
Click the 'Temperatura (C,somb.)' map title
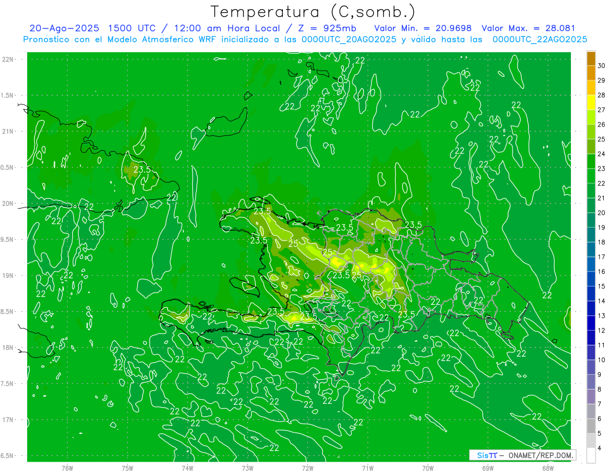click(x=313, y=12)
